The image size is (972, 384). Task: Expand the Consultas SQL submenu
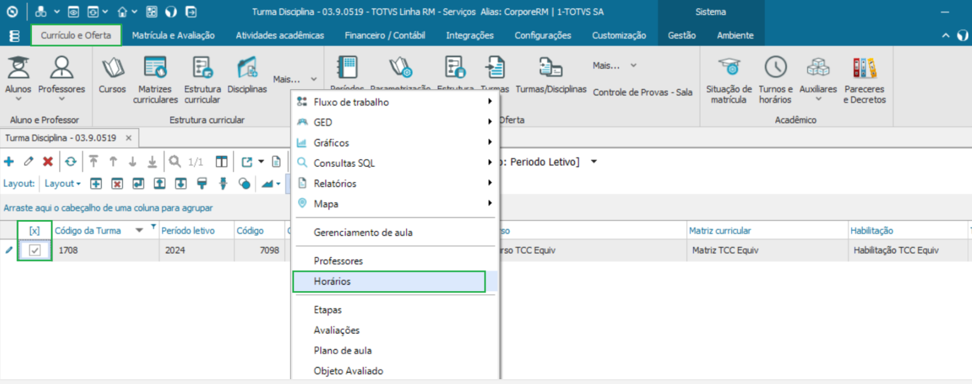tap(490, 162)
